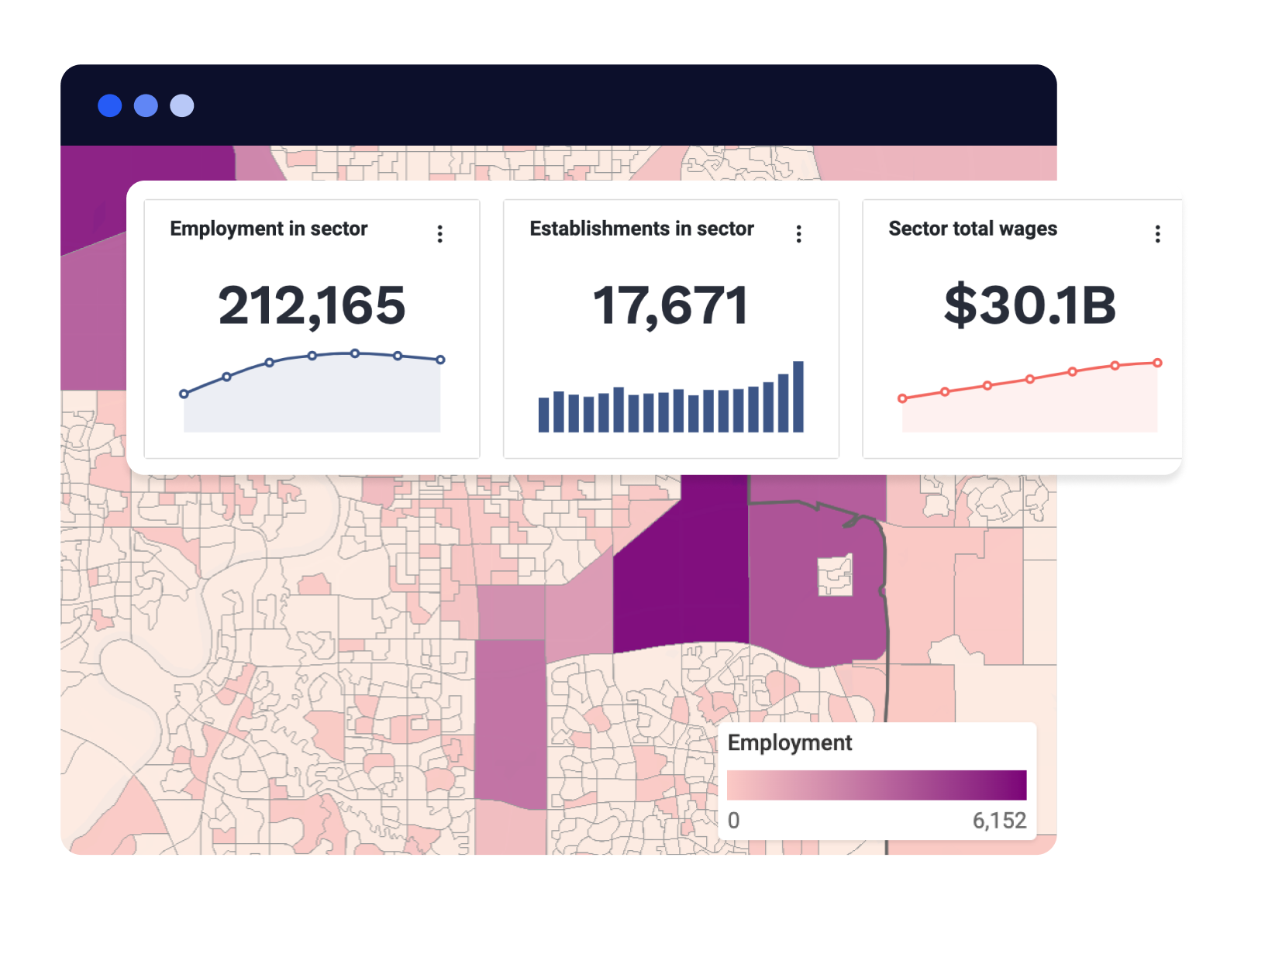Select the last point on the wages line chart
Screen dimensions: 1282x961
1156,363
